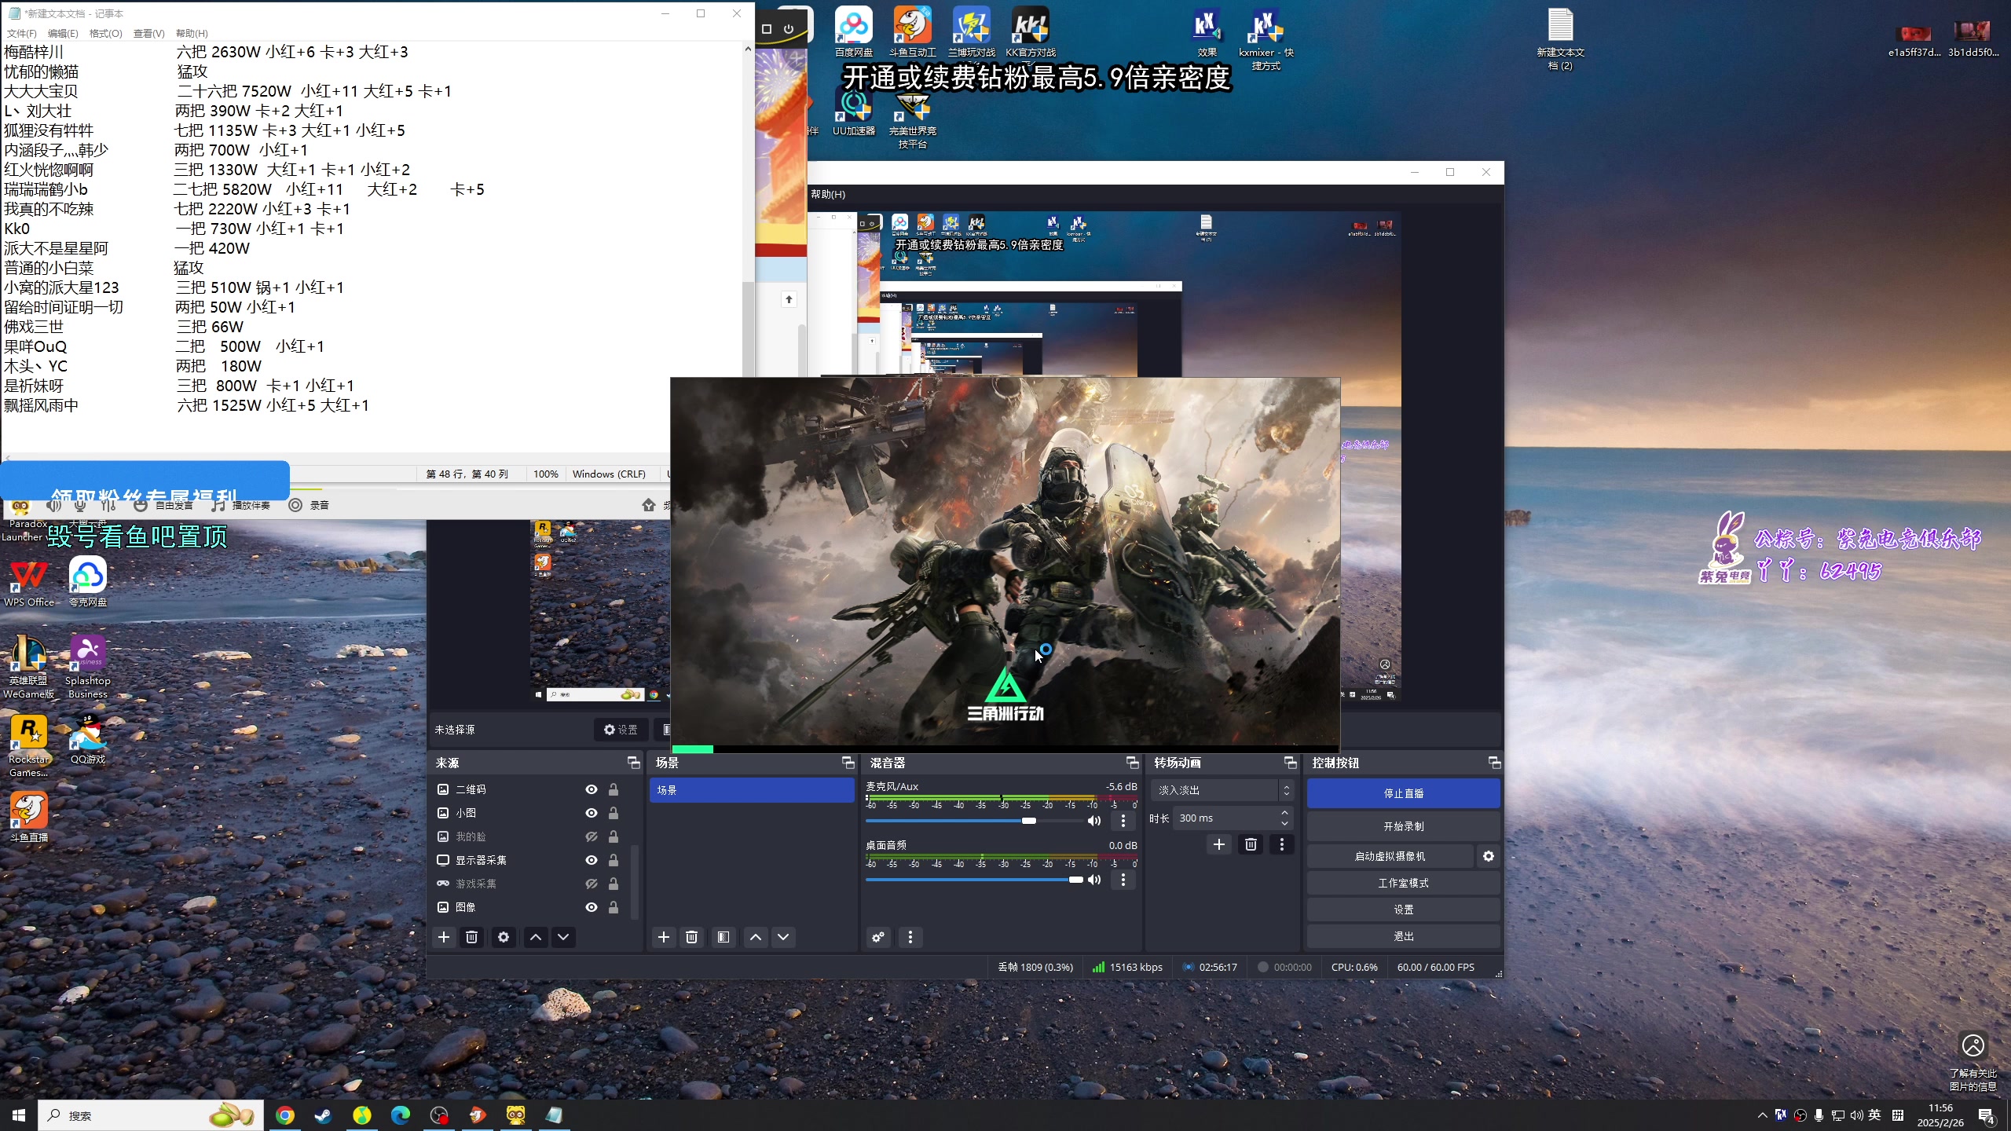This screenshot has width=2011, height=1131.
Task: Open the Mixer panel's bottom three-dot menu
Action: 910,937
